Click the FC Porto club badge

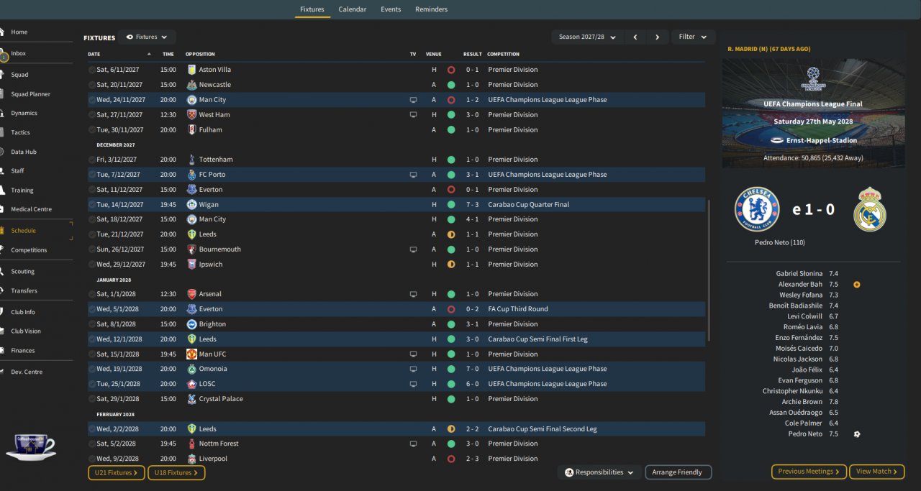(x=191, y=175)
